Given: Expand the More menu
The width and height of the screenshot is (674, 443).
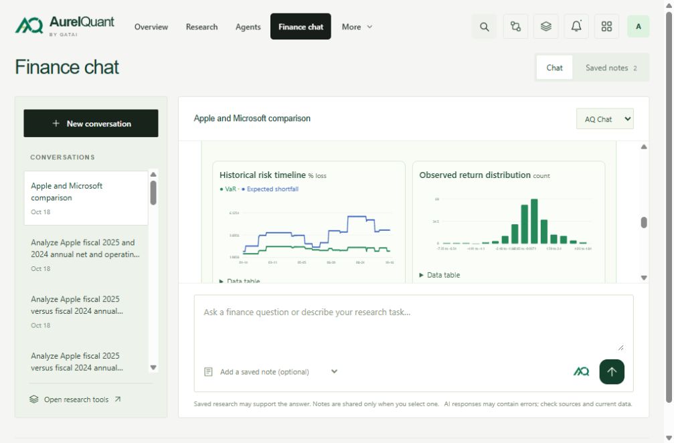Looking at the screenshot, I should click(x=357, y=27).
